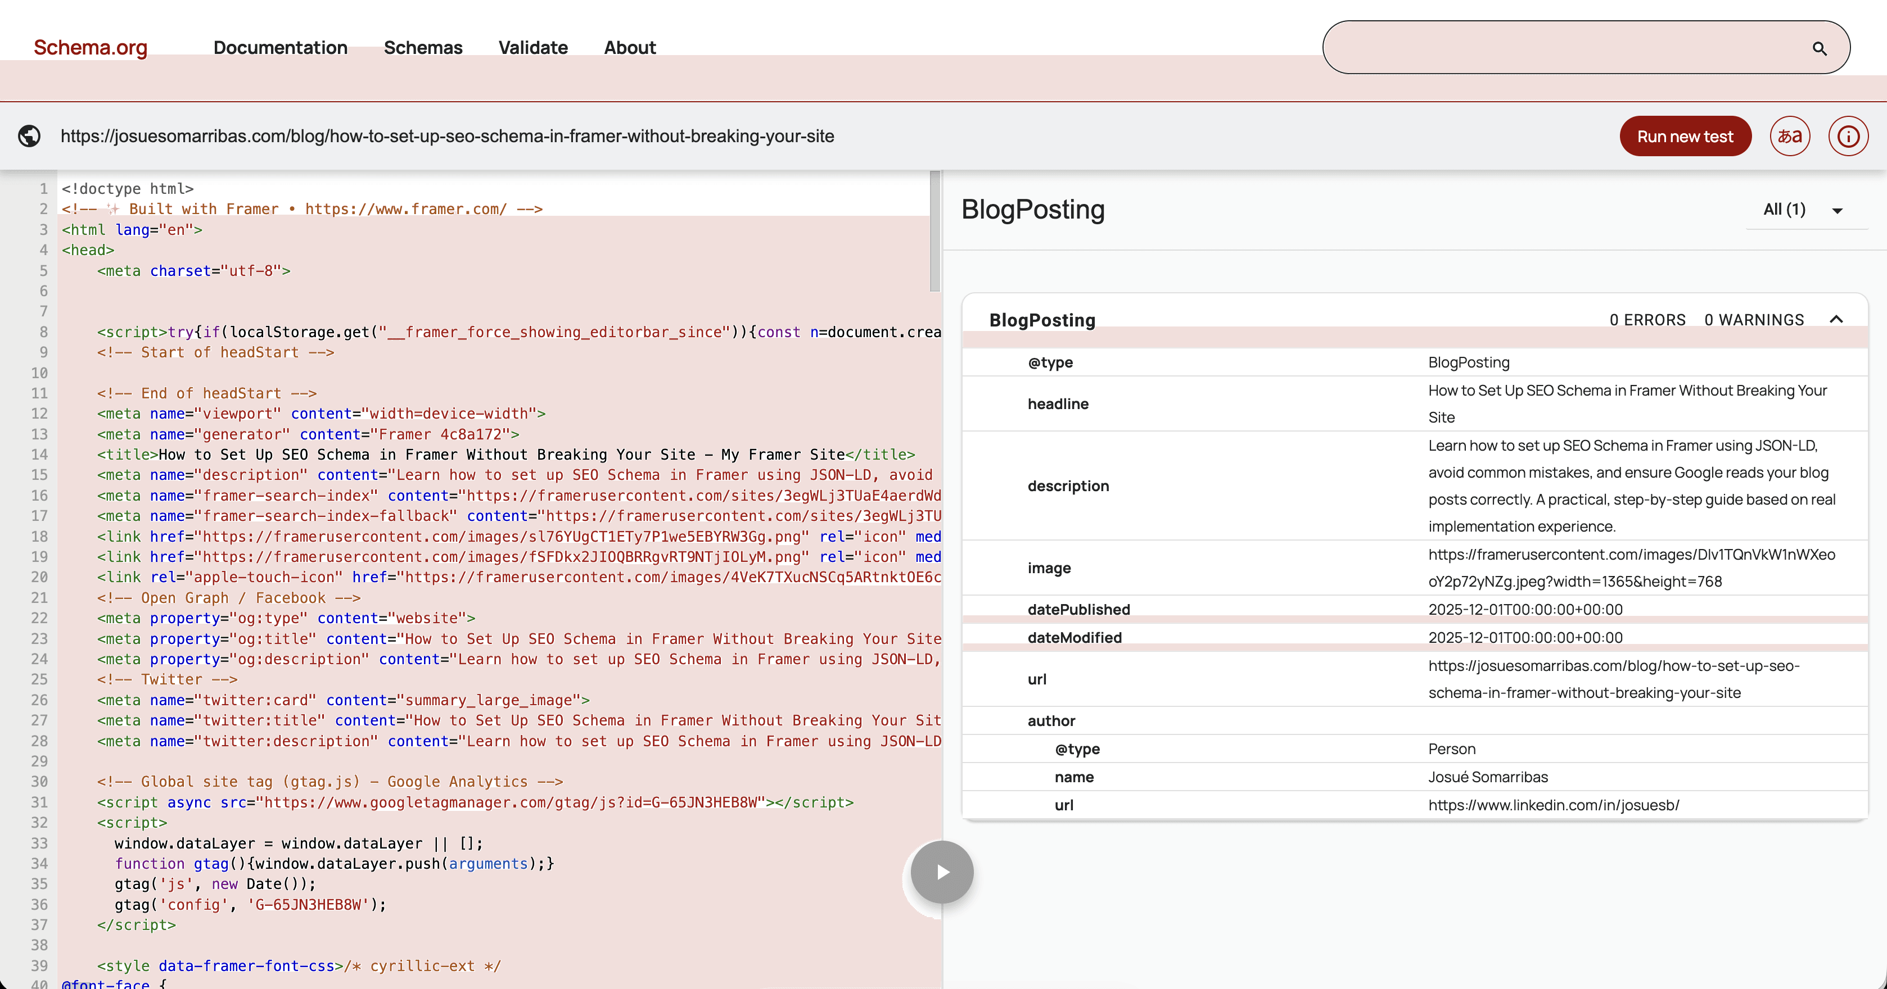
Task: Open the About page
Action: click(x=629, y=48)
